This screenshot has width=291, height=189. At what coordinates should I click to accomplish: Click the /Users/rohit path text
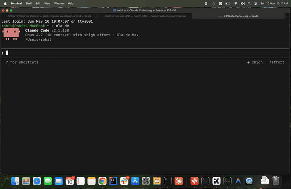(x=38, y=40)
